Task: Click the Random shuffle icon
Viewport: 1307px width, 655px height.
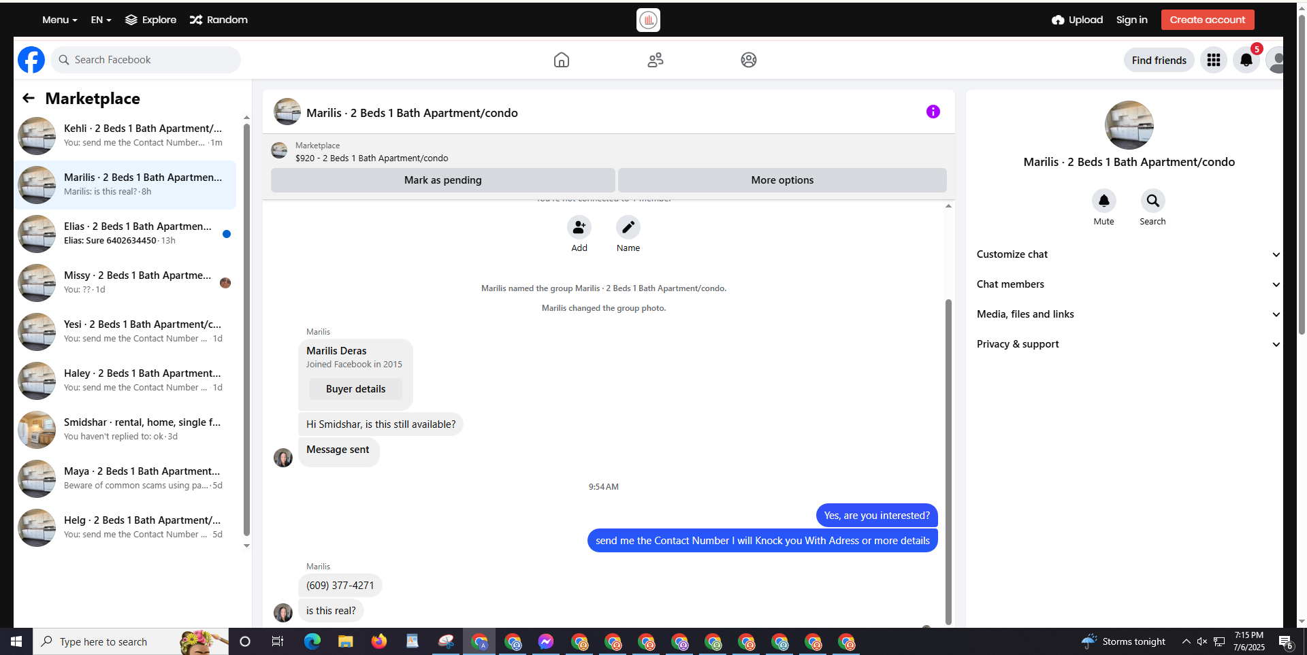Action: coord(196,20)
